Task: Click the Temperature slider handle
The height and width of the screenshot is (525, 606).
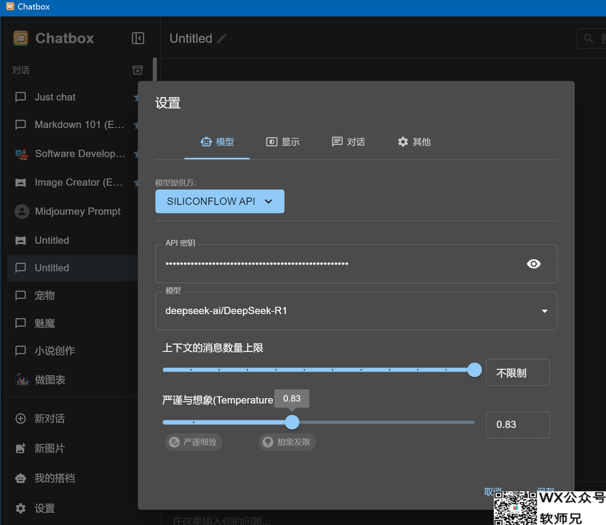Action: pos(292,422)
